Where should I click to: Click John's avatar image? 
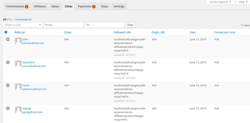pos(18,41)
